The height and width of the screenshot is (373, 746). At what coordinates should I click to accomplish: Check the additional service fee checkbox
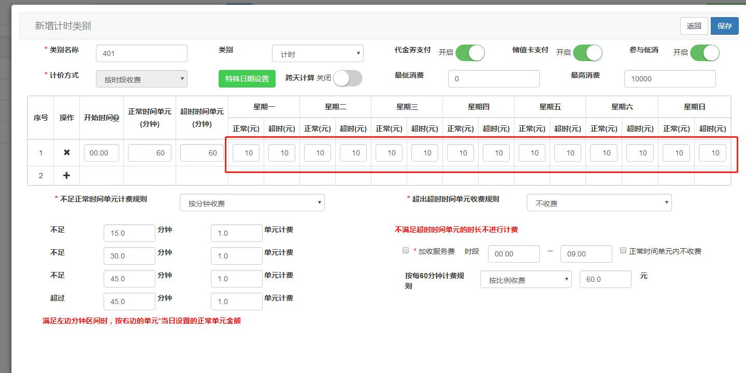pos(406,251)
